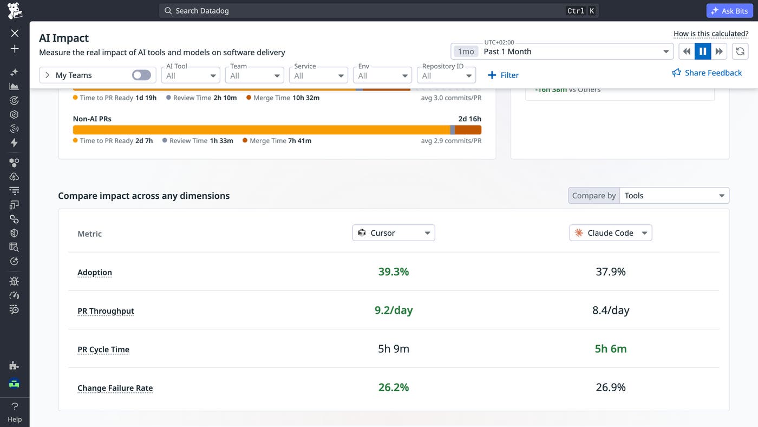Step back in time with rewind button
Image resolution: width=758 pixels, height=427 pixels.
tap(687, 51)
